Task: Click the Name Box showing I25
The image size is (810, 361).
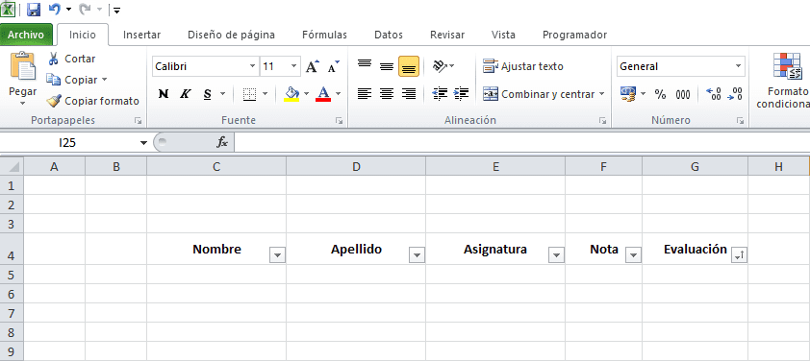Action: (x=67, y=143)
